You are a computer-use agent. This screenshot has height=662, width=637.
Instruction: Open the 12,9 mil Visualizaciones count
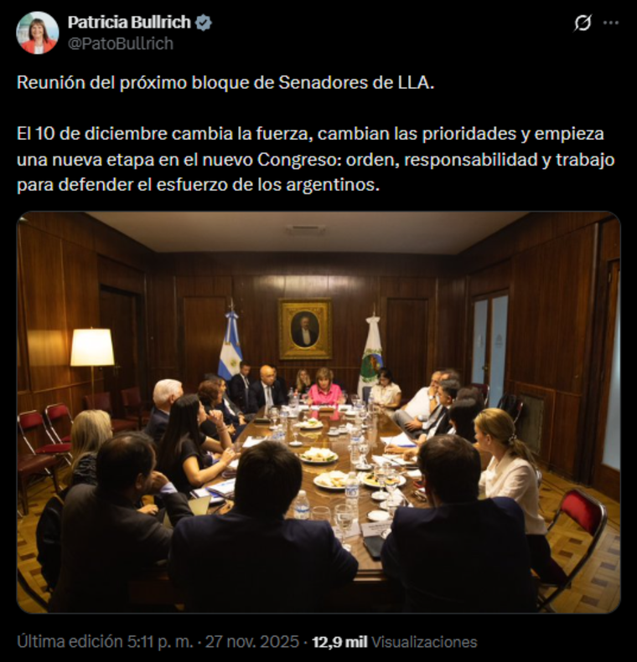pyautogui.click(x=395, y=642)
